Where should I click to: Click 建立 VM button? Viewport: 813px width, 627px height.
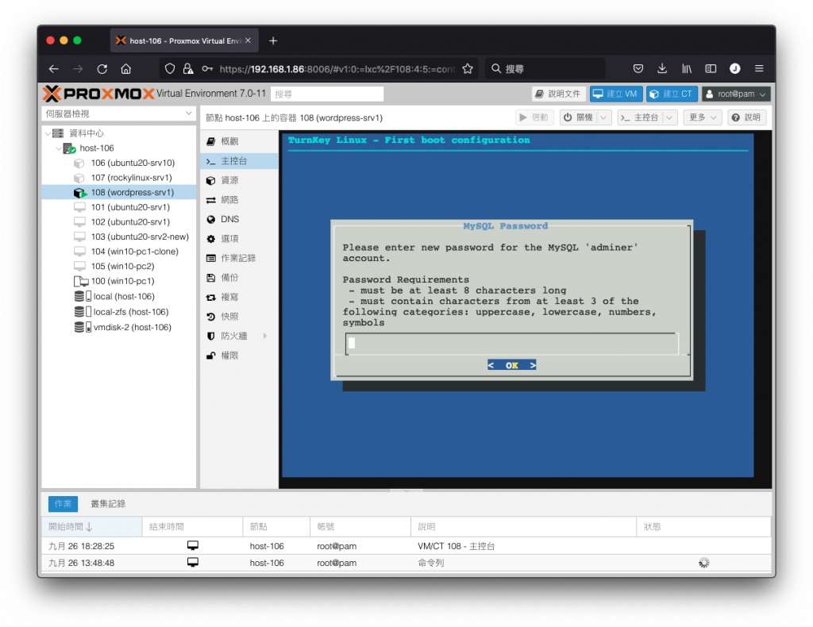pos(616,94)
